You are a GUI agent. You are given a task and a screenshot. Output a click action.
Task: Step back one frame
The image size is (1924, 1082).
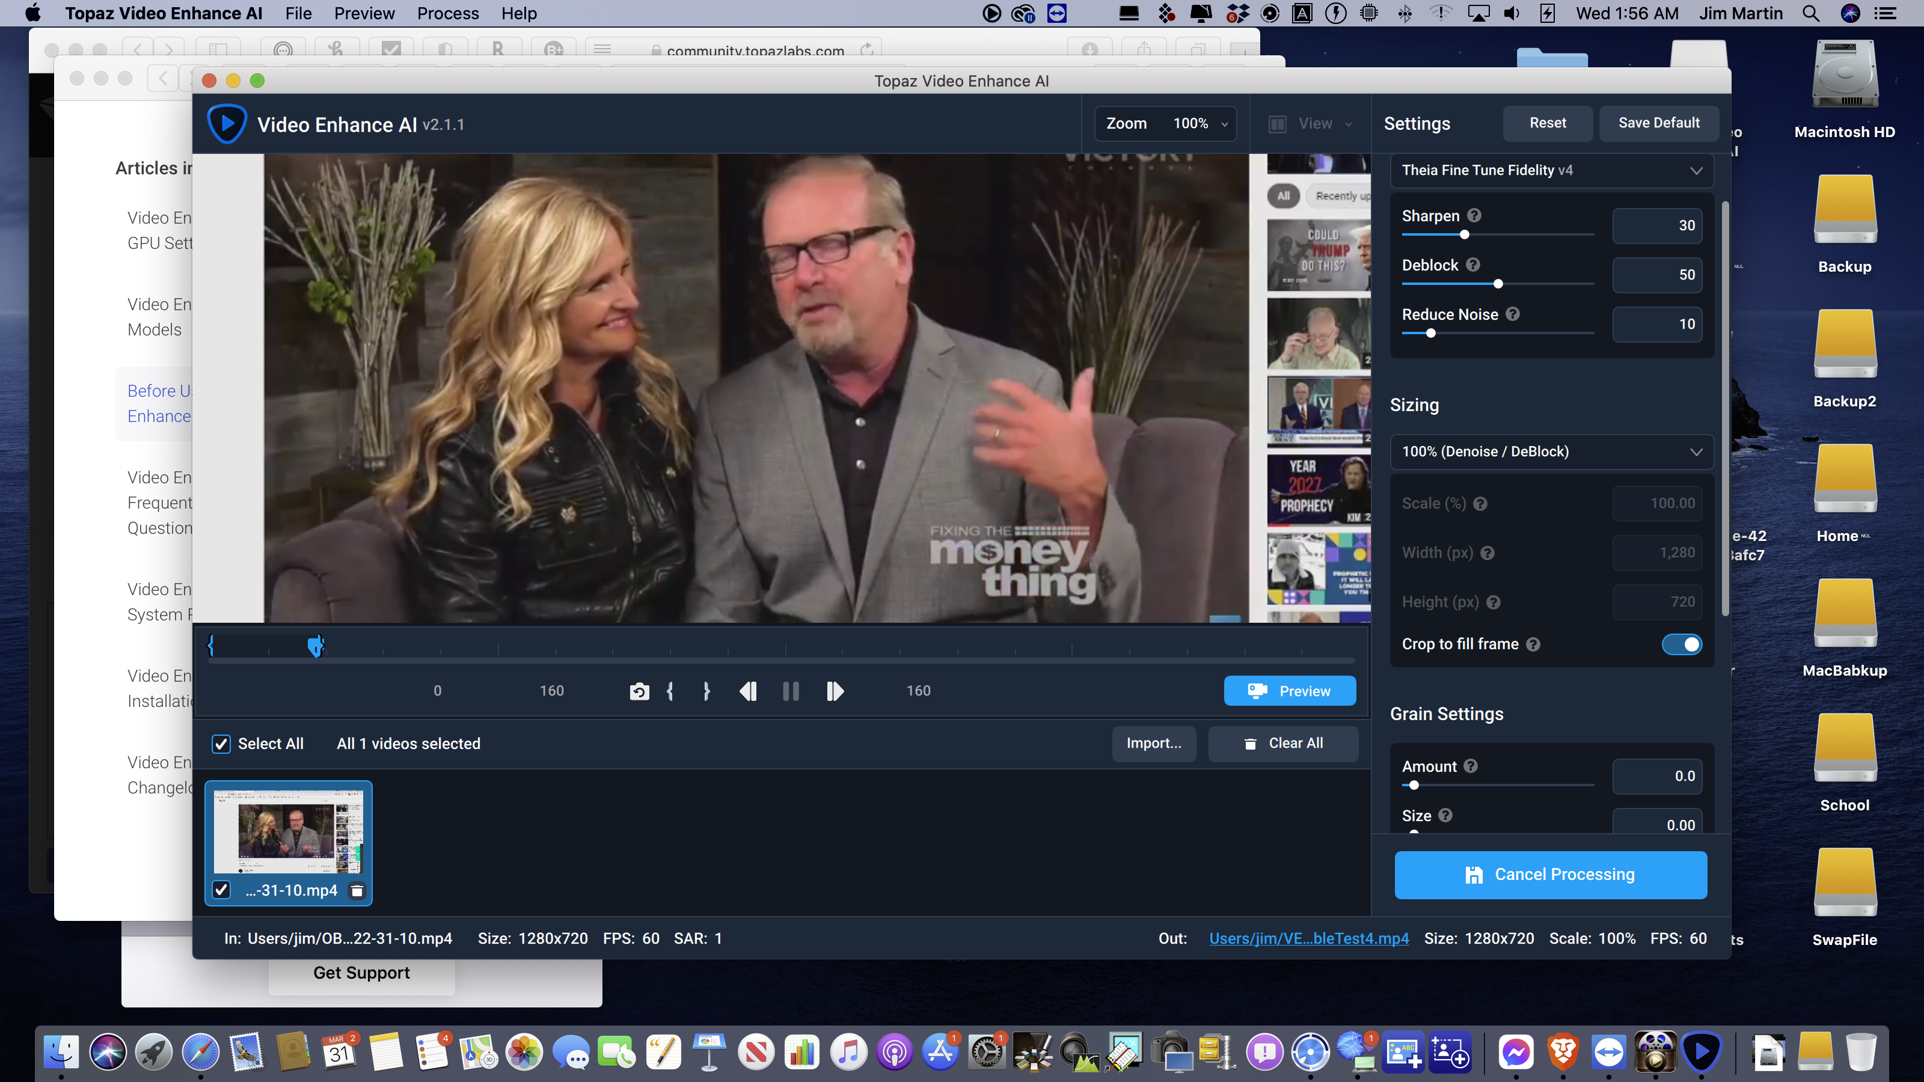coord(747,691)
